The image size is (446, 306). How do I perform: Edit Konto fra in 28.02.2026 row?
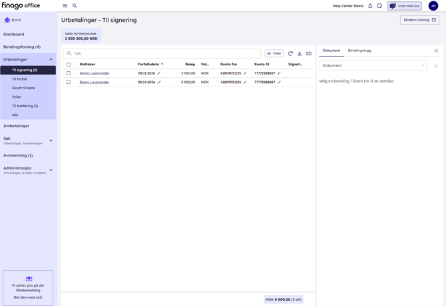(245, 73)
